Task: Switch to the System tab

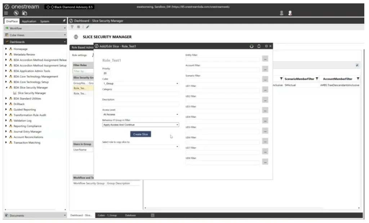Action: coord(45,21)
